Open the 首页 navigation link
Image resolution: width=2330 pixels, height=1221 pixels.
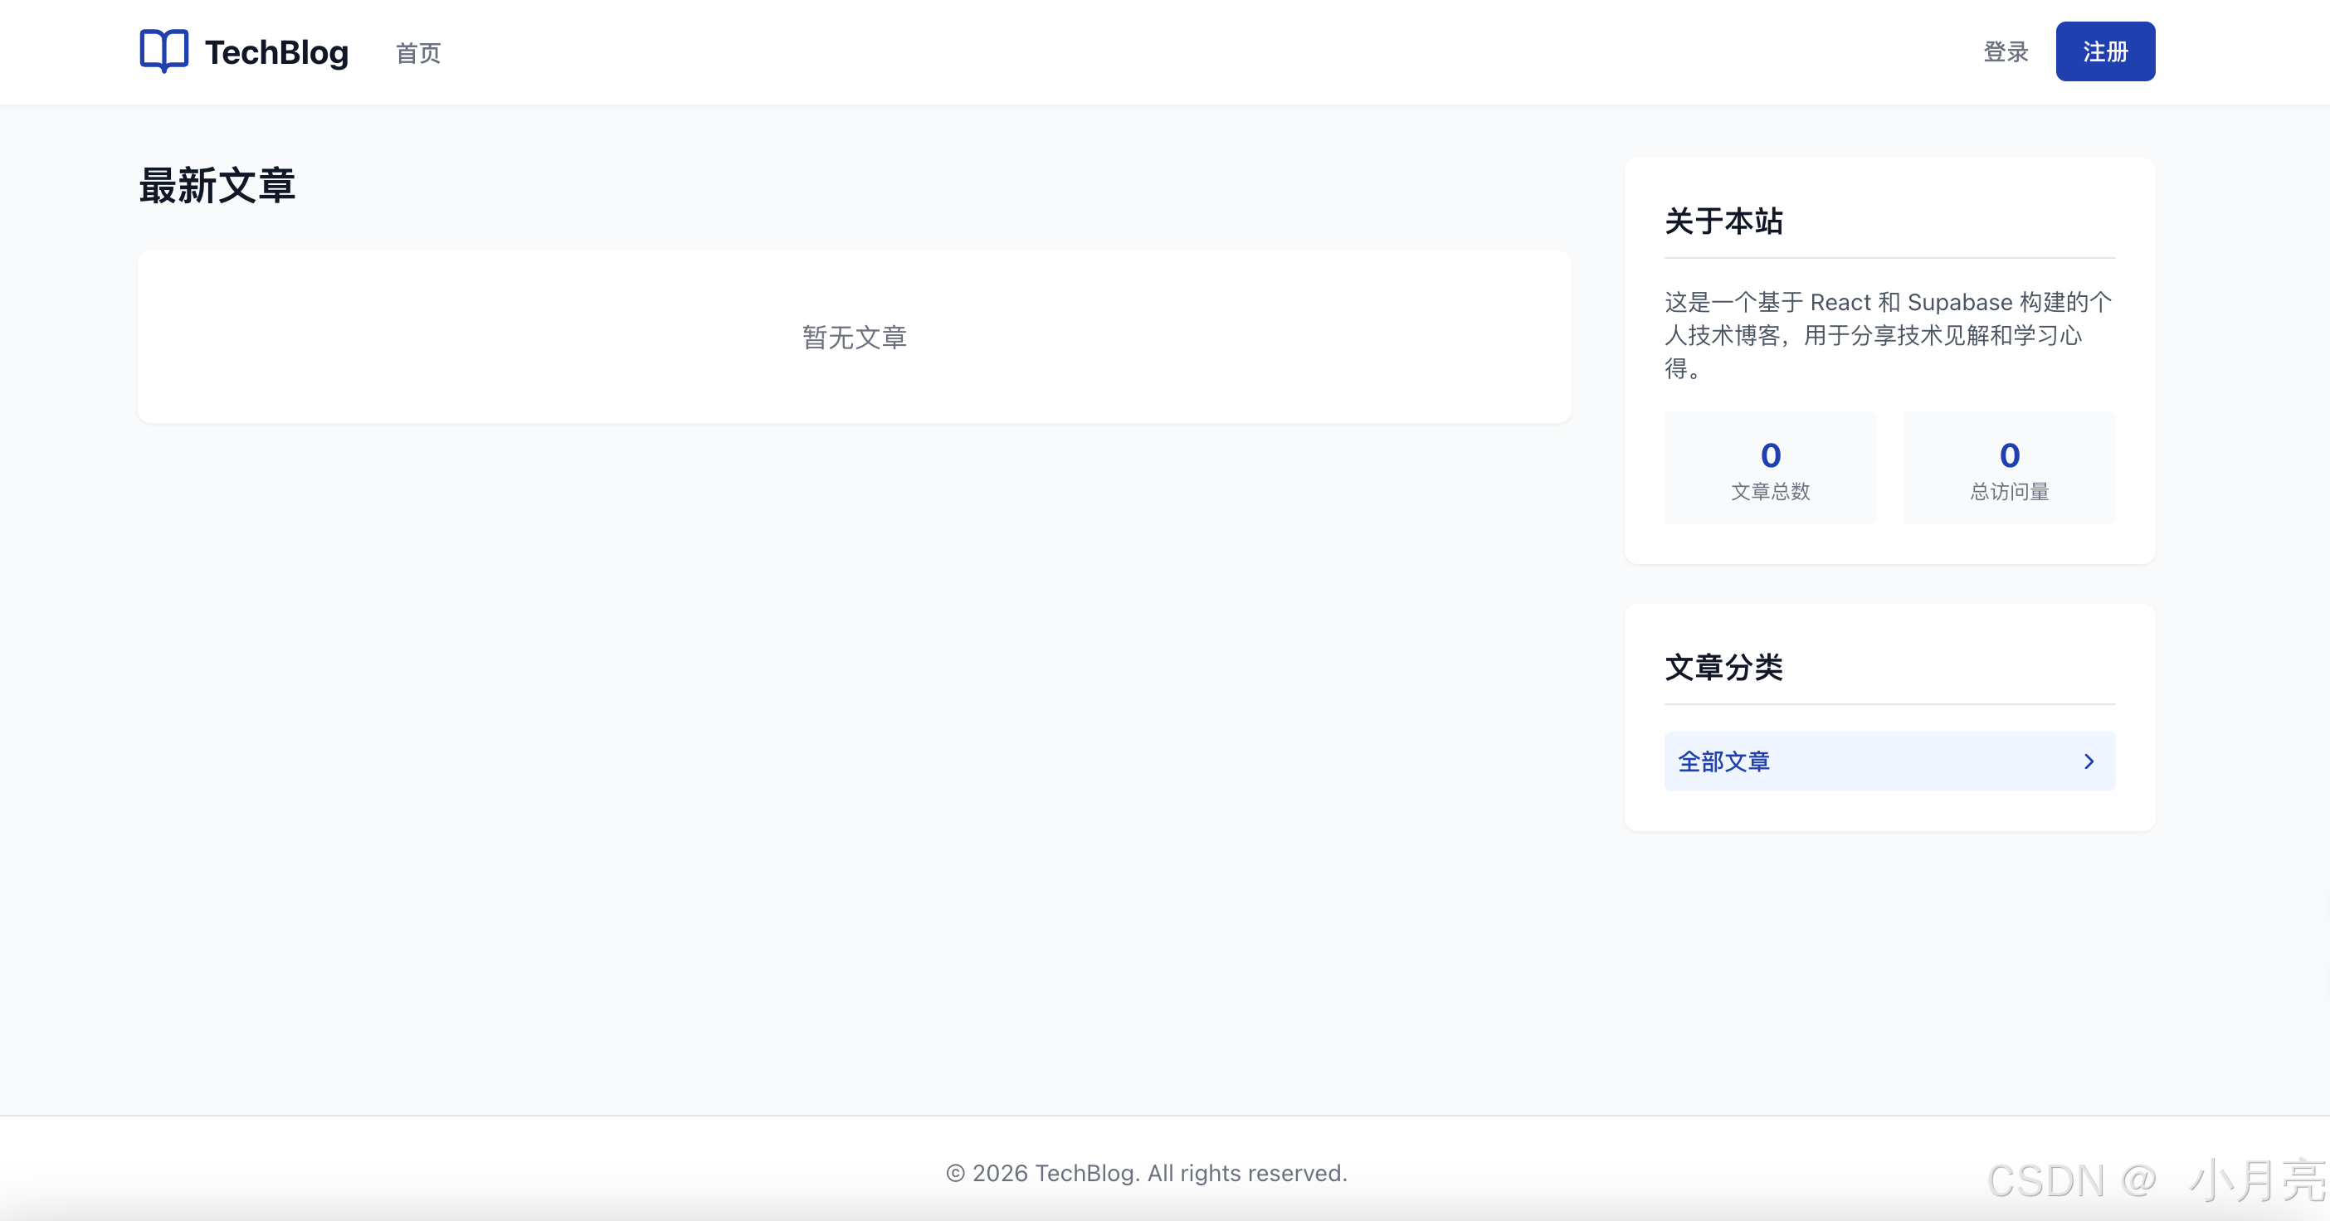pos(418,52)
